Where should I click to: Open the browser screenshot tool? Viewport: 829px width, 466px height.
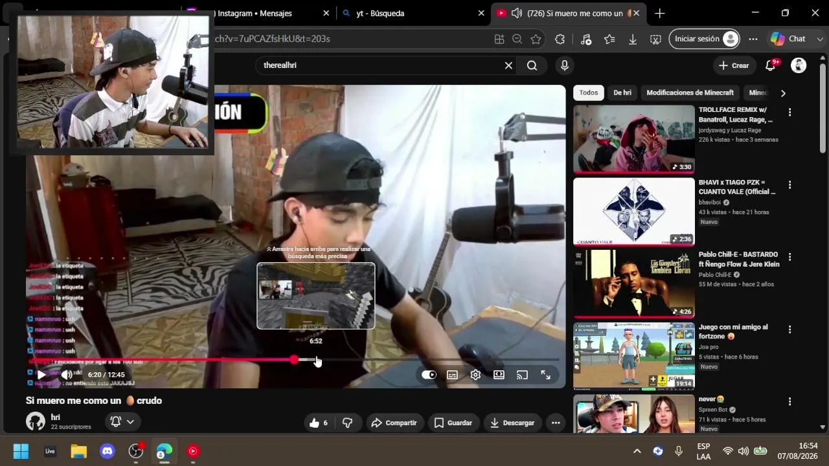click(655, 39)
